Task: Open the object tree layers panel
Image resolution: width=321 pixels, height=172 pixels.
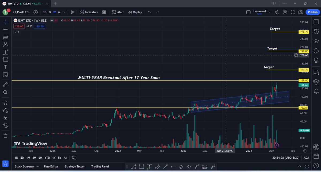Action: point(316,41)
